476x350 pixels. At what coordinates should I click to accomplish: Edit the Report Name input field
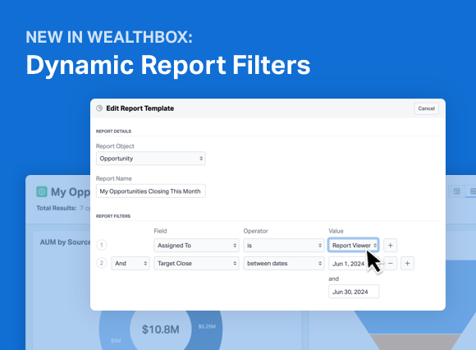[x=150, y=191]
